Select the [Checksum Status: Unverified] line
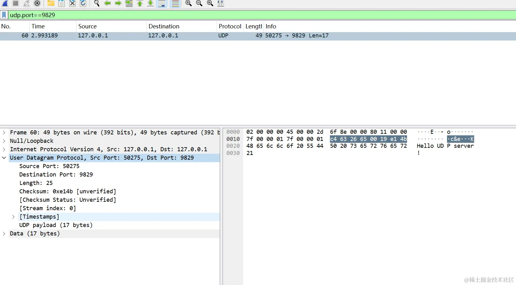The width and height of the screenshot is (516, 285). coord(68,200)
